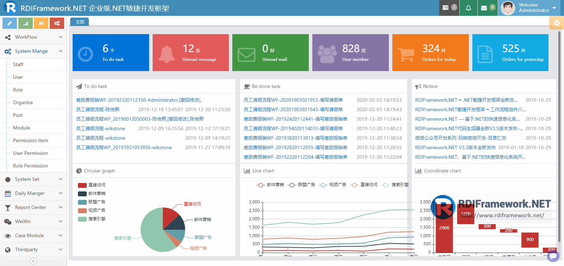Collapse the System Mange section
The height and width of the screenshot is (266, 564).
33,51
